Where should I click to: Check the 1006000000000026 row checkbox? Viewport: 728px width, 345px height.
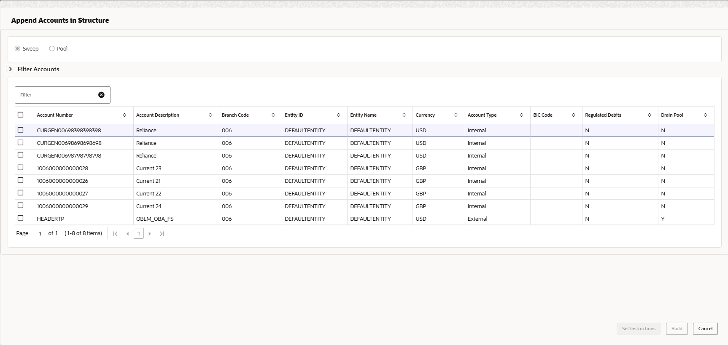(x=20, y=180)
